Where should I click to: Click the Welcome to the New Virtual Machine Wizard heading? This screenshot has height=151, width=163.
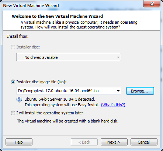[57, 16]
